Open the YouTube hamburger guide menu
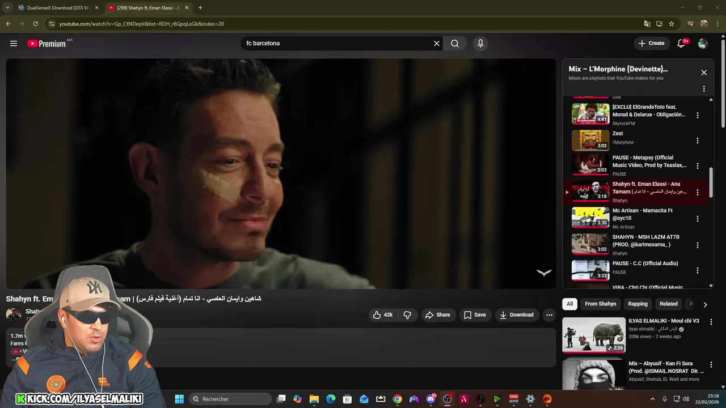 14,44
